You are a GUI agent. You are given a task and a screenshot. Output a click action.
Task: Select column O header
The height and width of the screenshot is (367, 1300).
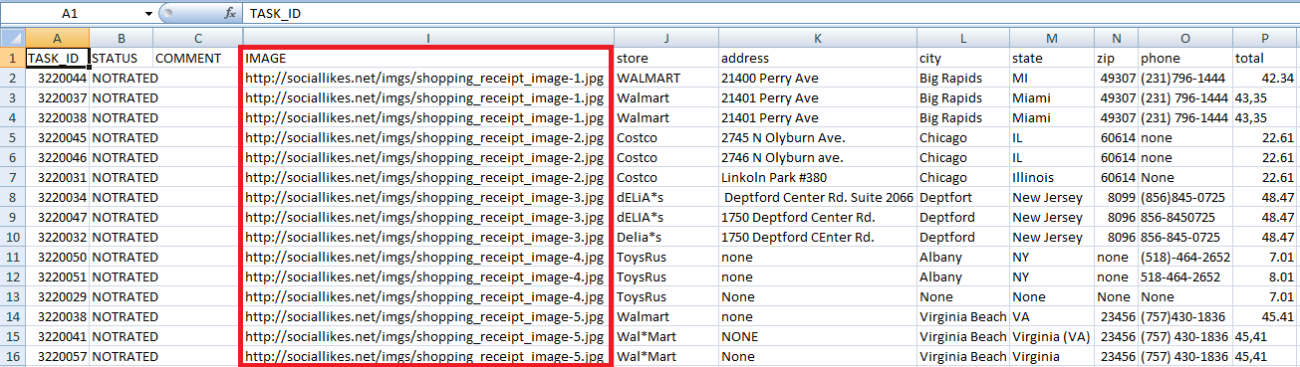click(1185, 38)
